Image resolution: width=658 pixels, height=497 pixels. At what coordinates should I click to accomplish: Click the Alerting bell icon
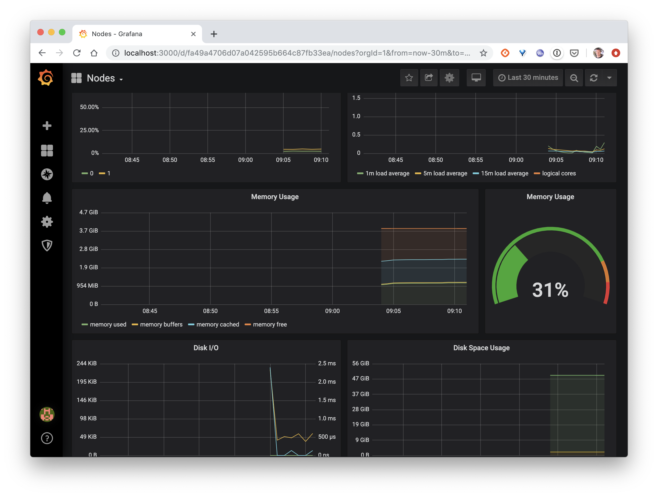pyautogui.click(x=47, y=197)
